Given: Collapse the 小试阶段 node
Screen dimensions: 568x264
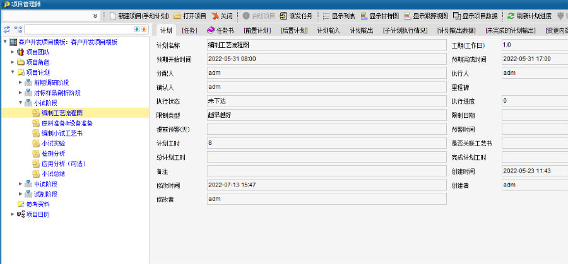Looking at the screenshot, I should click(20, 103).
